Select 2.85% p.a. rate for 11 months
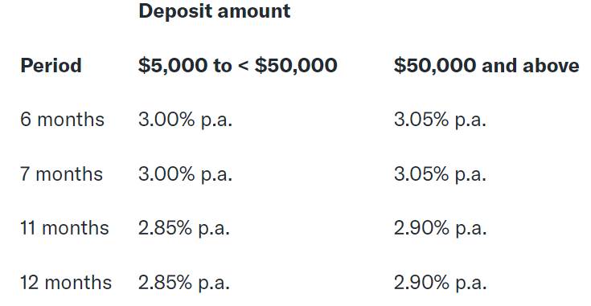Image resolution: width=591 pixels, height=306 pixels. 184,229
